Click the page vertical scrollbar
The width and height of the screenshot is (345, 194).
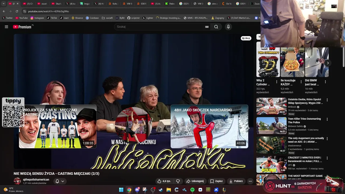click(343, 58)
